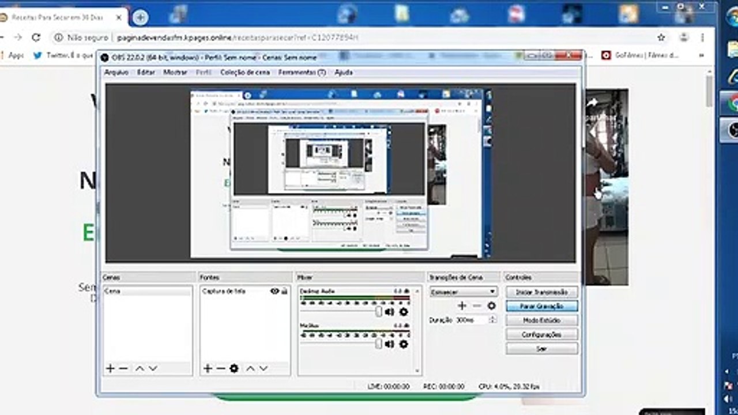Add a new source with the Fontes plus icon

[x=208, y=368]
